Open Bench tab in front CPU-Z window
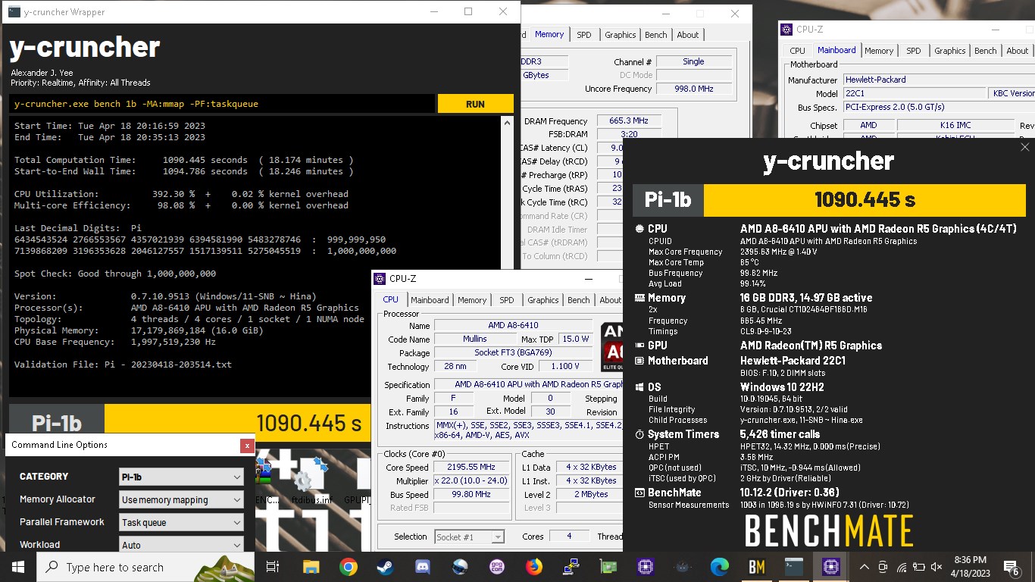Viewport: 1035px width, 582px height. pyautogui.click(x=579, y=300)
